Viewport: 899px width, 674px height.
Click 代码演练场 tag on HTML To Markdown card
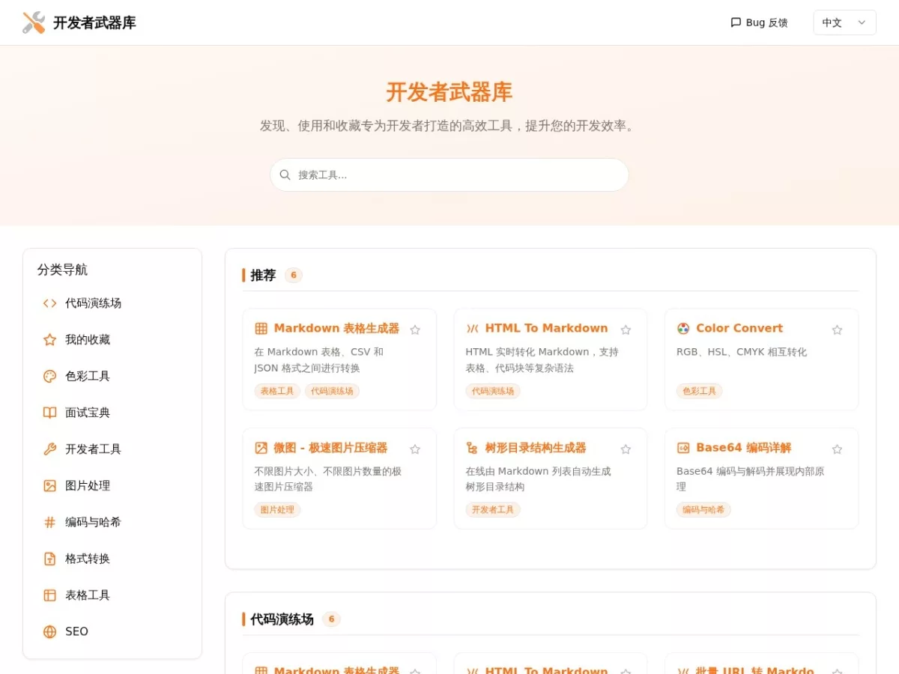[x=493, y=391]
